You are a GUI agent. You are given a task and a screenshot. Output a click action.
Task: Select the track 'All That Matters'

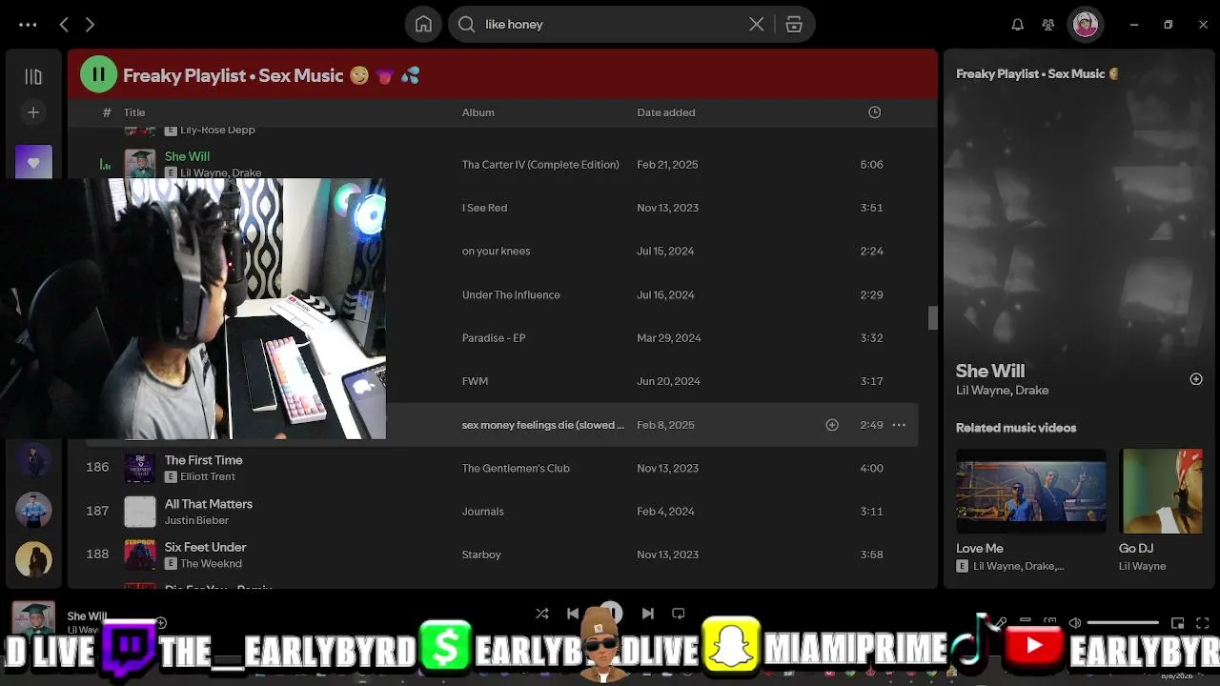209,504
